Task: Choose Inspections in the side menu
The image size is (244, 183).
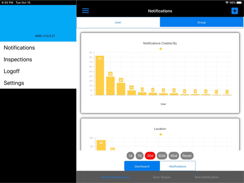Action: click(x=38, y=59)
